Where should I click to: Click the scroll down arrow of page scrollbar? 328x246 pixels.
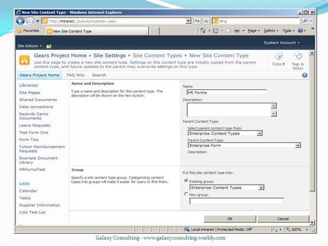[312, 222]
